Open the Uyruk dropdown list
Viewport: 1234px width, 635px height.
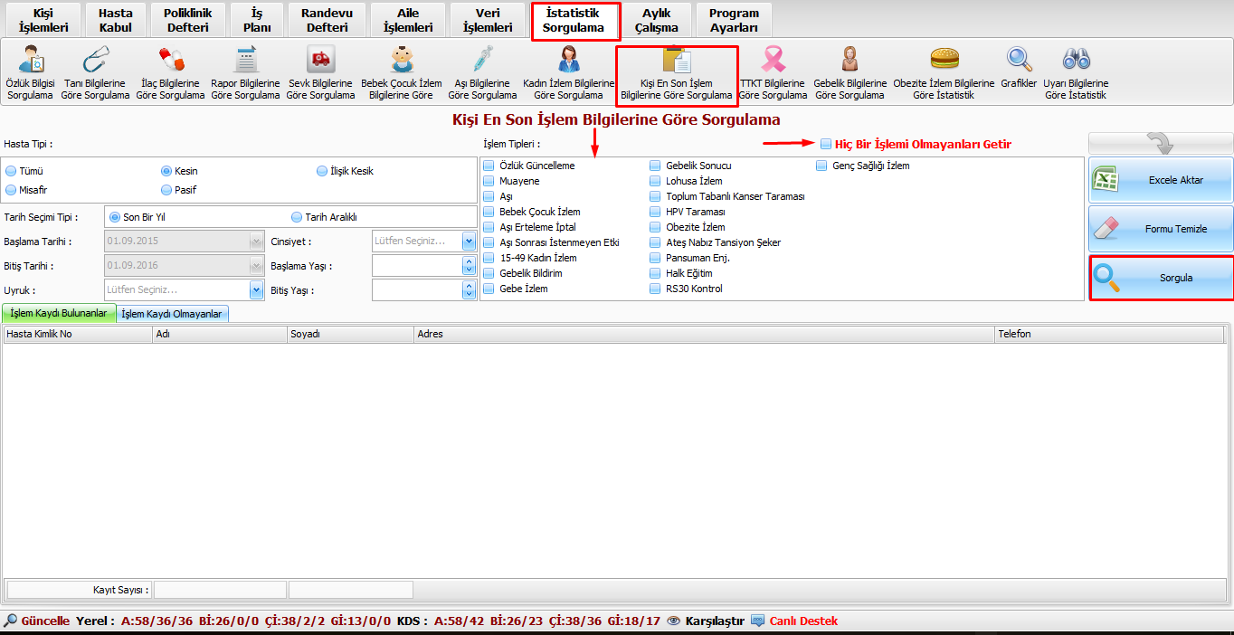pyautogui.click(x=257, y=290)
